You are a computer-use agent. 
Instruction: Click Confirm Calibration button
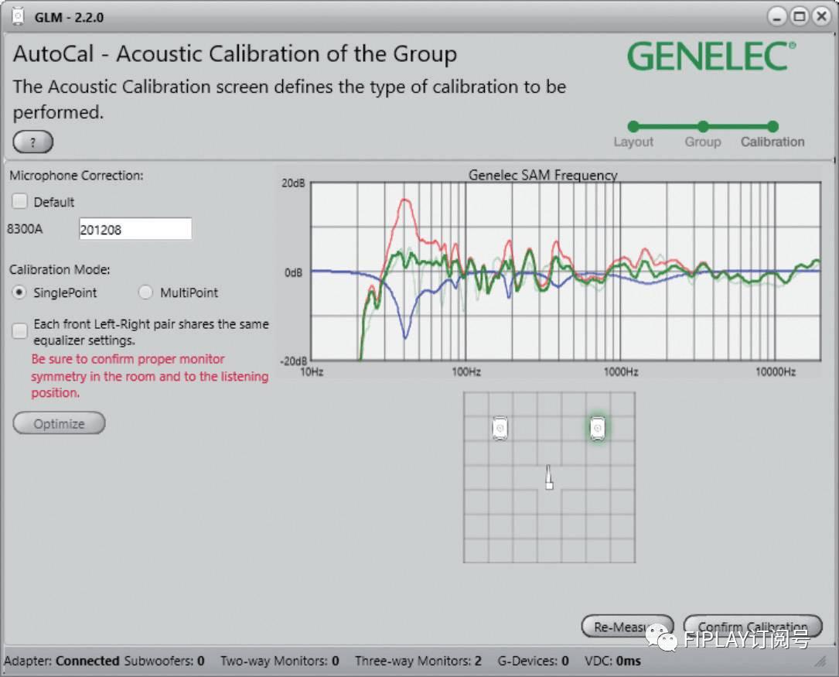click(752, 626)
